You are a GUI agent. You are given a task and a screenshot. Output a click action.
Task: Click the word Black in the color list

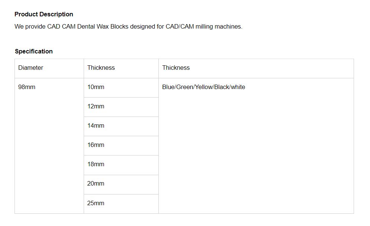222,87
